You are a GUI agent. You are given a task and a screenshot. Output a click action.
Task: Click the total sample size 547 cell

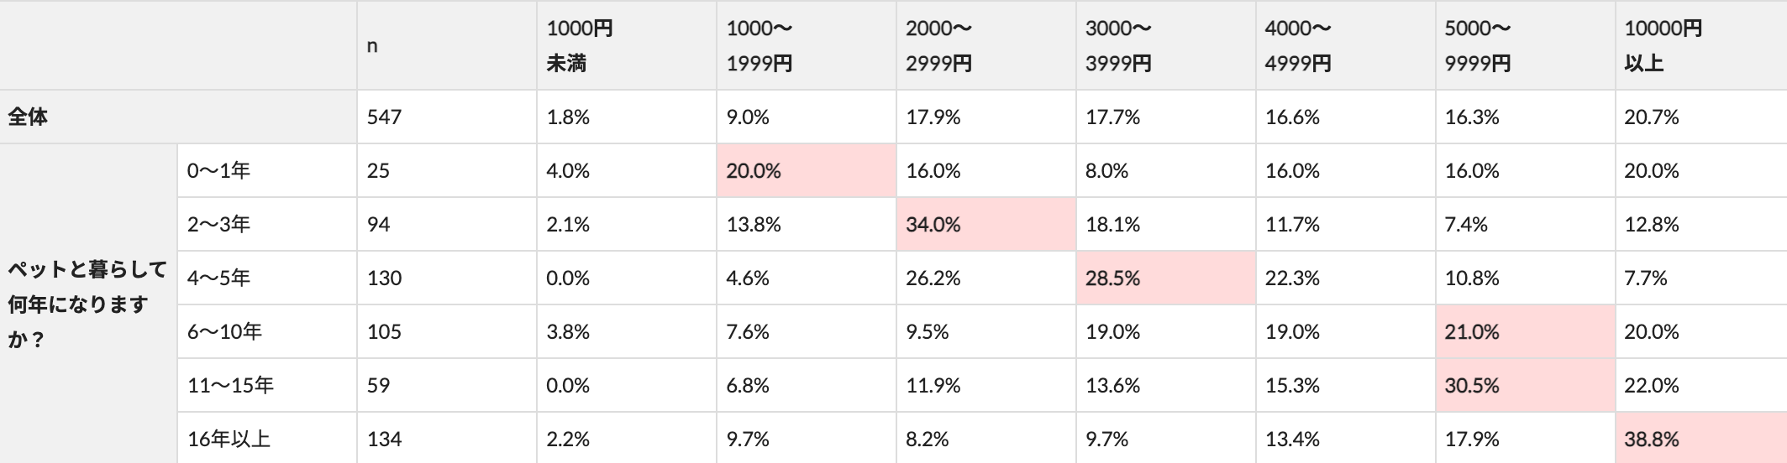(x=384, y=117)
